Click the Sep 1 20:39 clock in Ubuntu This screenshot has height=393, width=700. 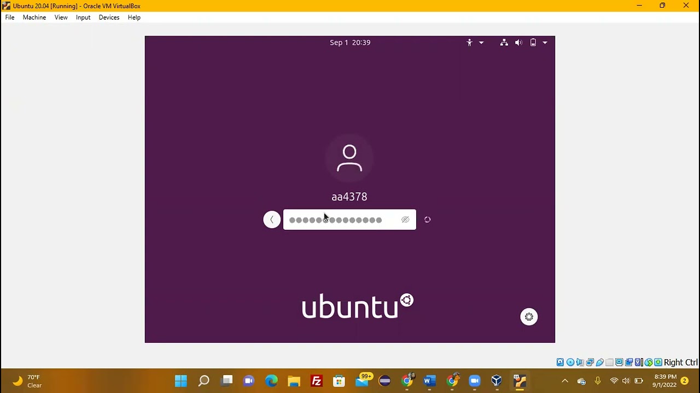(x=350, y=43)
